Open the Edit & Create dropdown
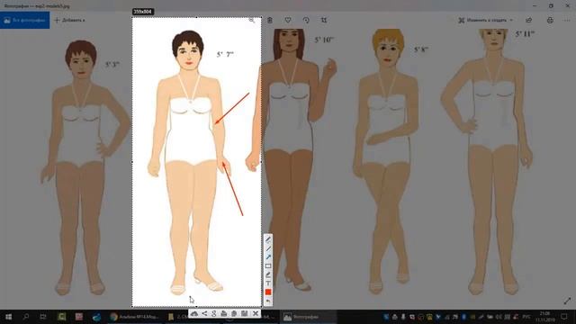Screen dimensions: 576x324 (485, 20)
